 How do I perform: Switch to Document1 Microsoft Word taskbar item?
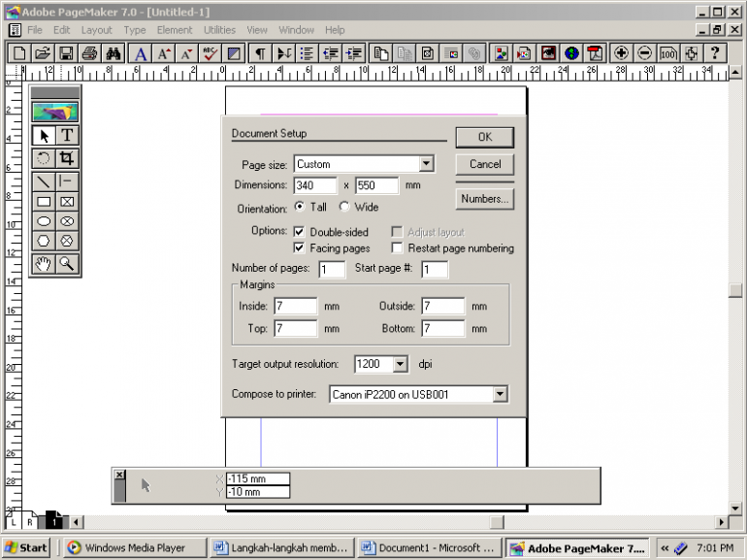coord(429,547)
